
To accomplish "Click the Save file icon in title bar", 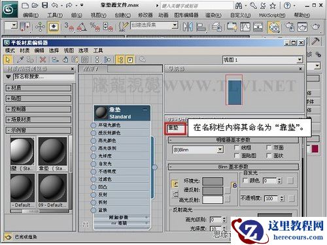I will click(44, 5).
